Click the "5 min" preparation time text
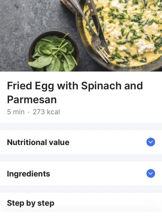Screen dimensions: 162x217 (x=16, y=112)
